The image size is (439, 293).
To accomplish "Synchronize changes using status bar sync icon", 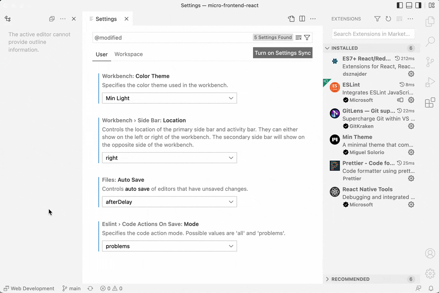I will coord(90,288).
